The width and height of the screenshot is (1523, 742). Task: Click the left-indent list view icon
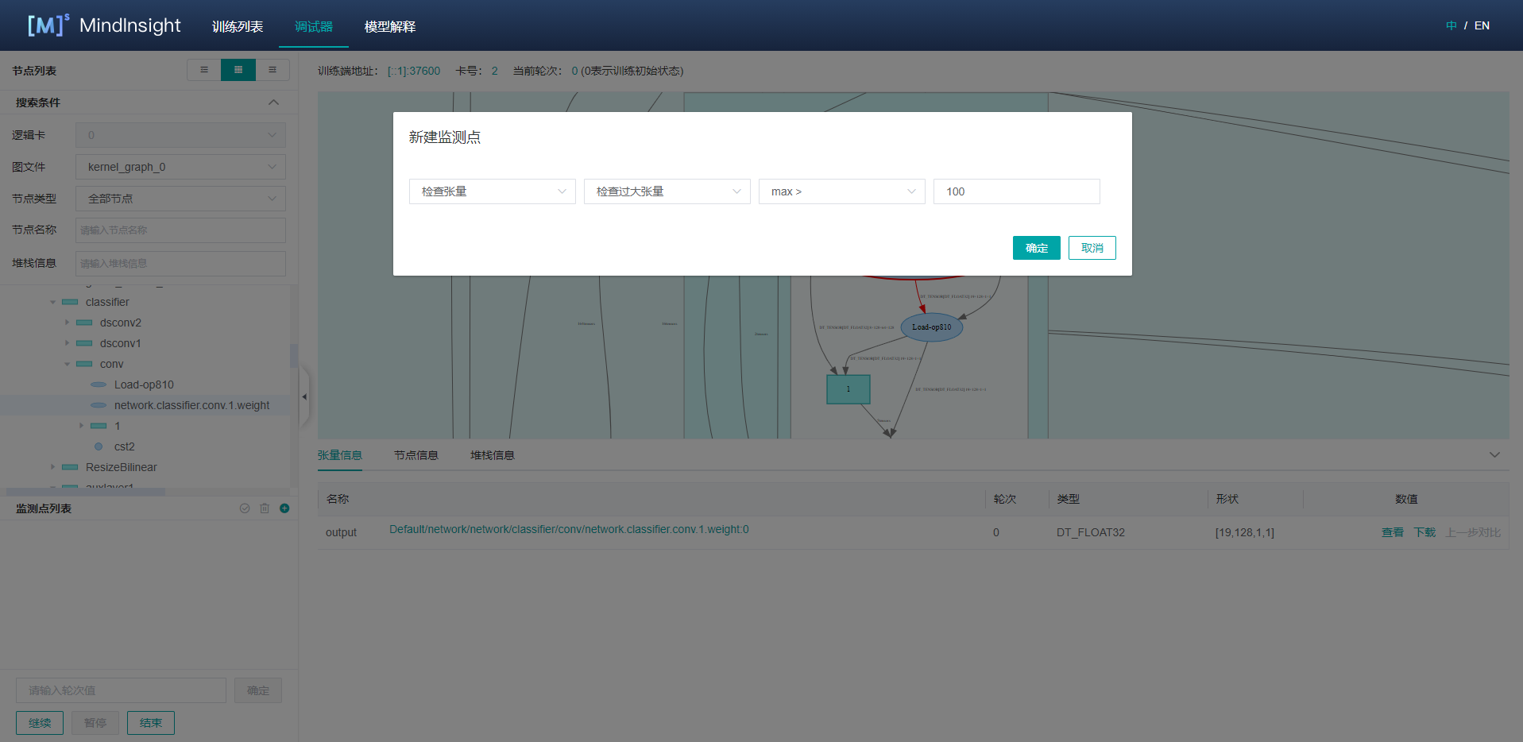click(204, 70)
